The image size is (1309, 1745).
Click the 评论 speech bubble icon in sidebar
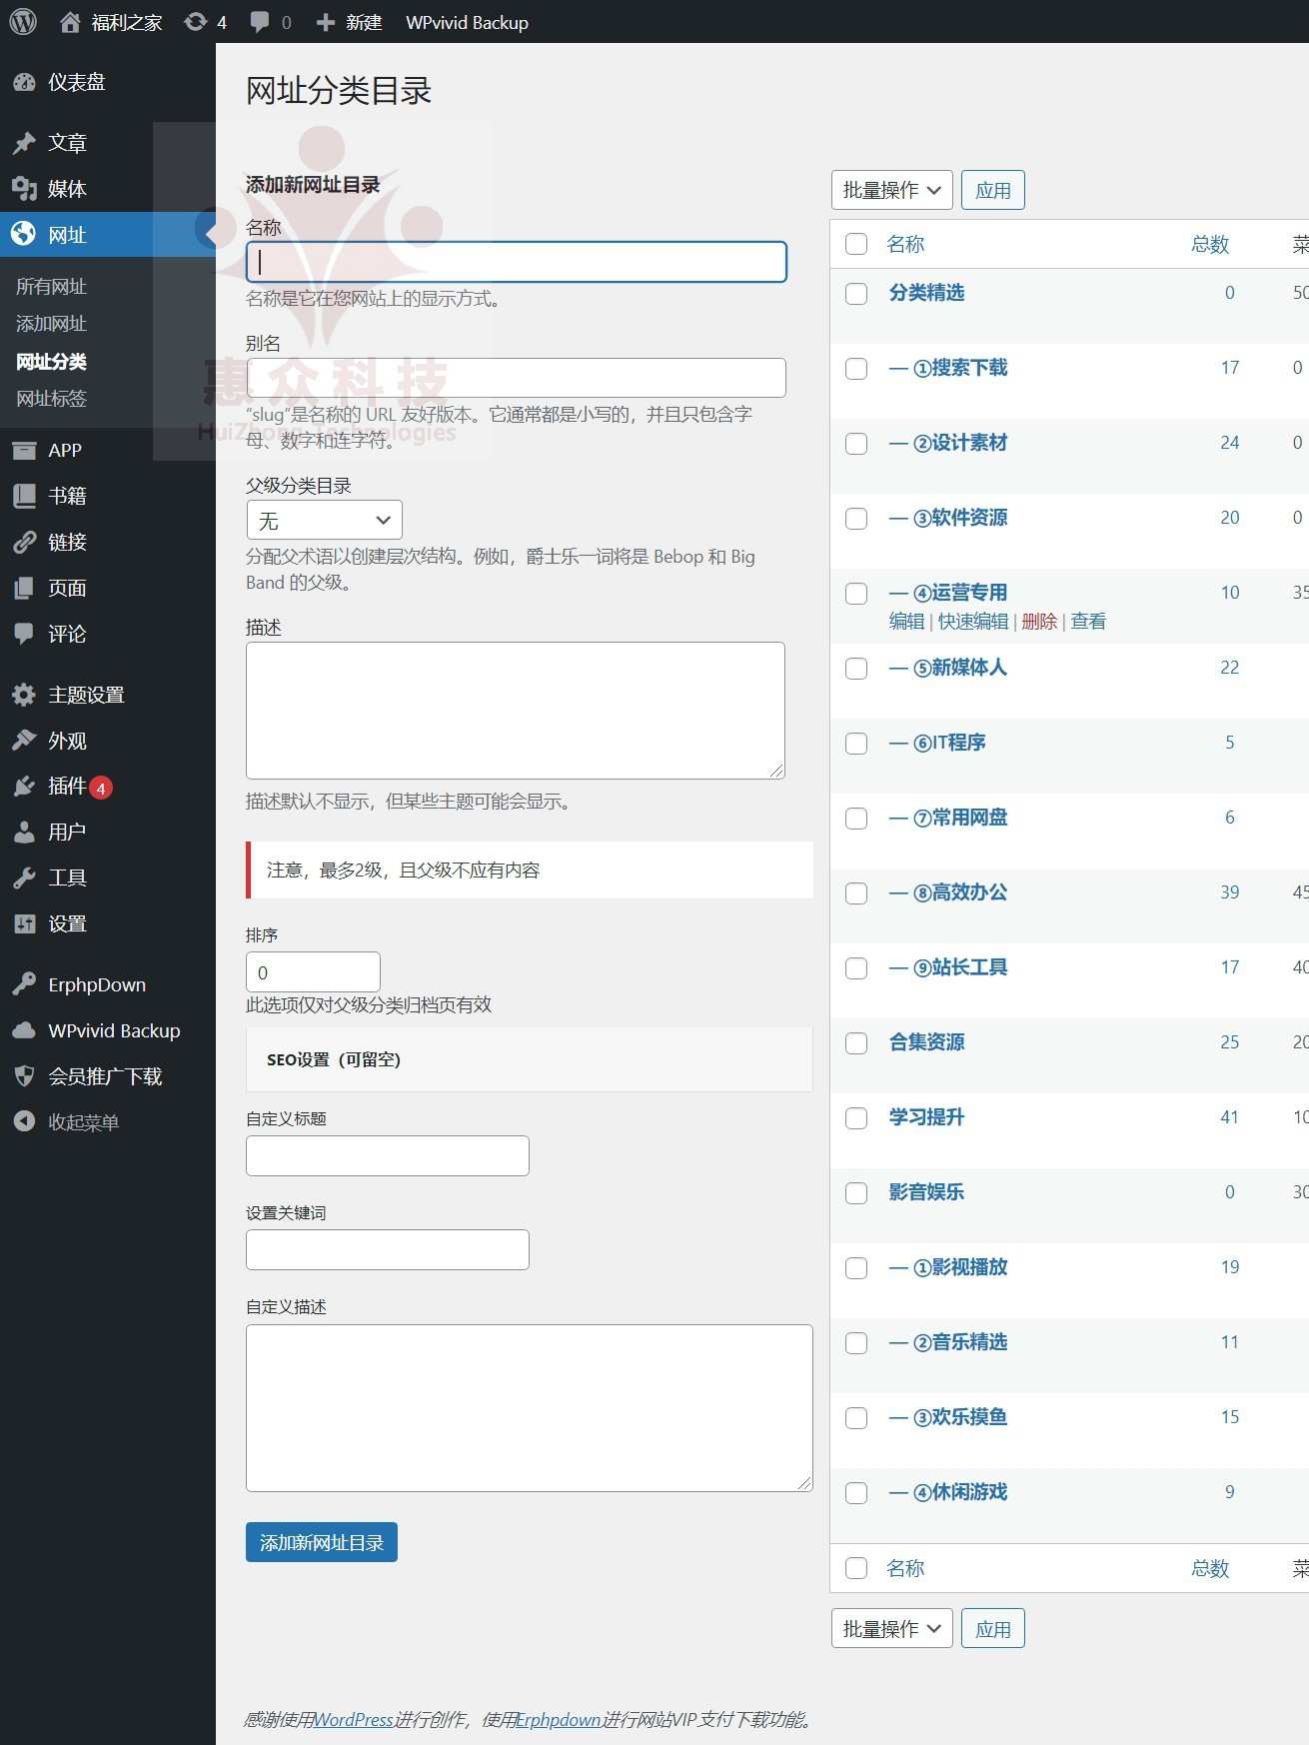(24, 634)
